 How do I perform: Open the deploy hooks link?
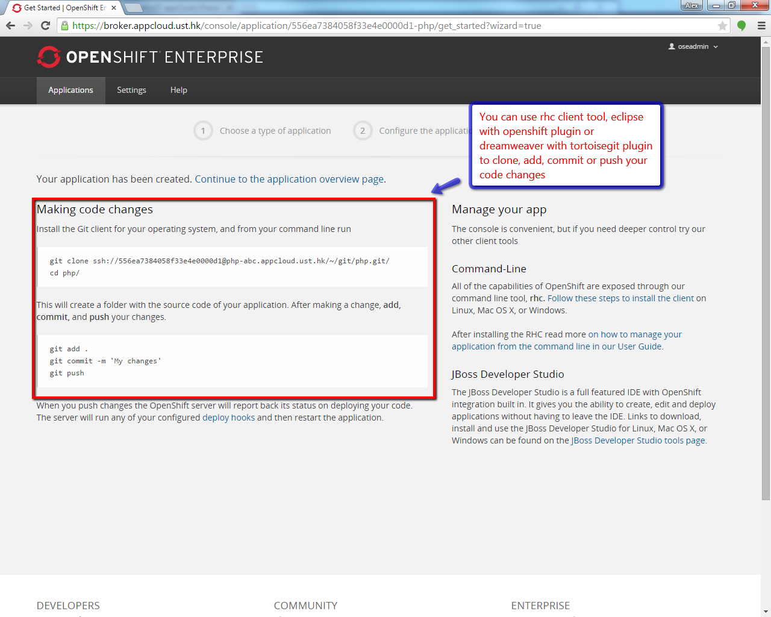(228, 418)
